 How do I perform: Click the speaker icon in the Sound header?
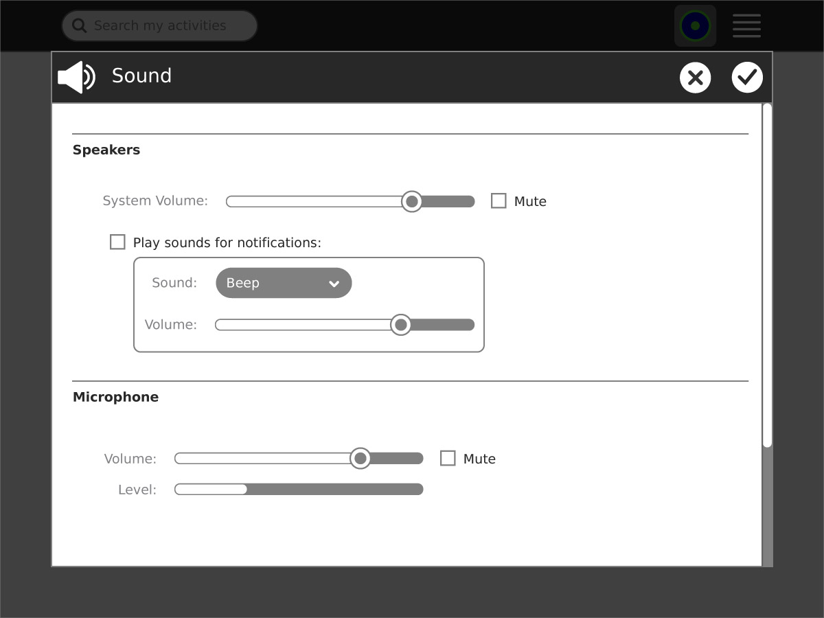pyautogui.click(x=76, y=77)
